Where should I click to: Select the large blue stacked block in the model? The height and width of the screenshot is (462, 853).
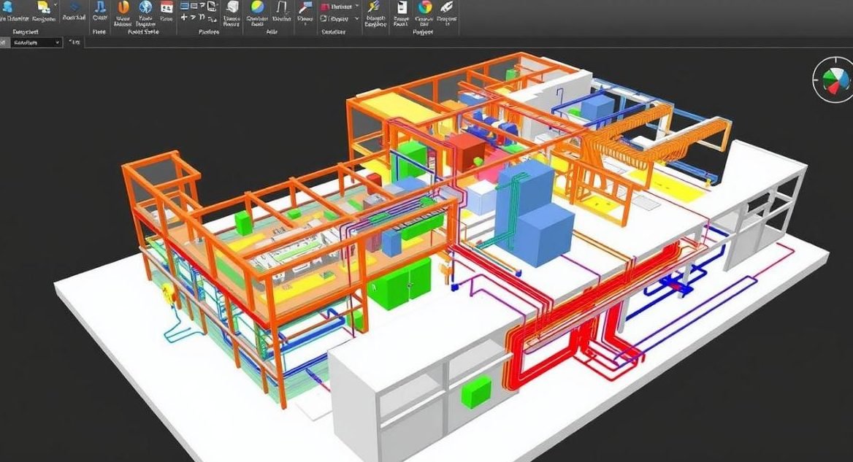pyautogui.click(x=535, y=213)
